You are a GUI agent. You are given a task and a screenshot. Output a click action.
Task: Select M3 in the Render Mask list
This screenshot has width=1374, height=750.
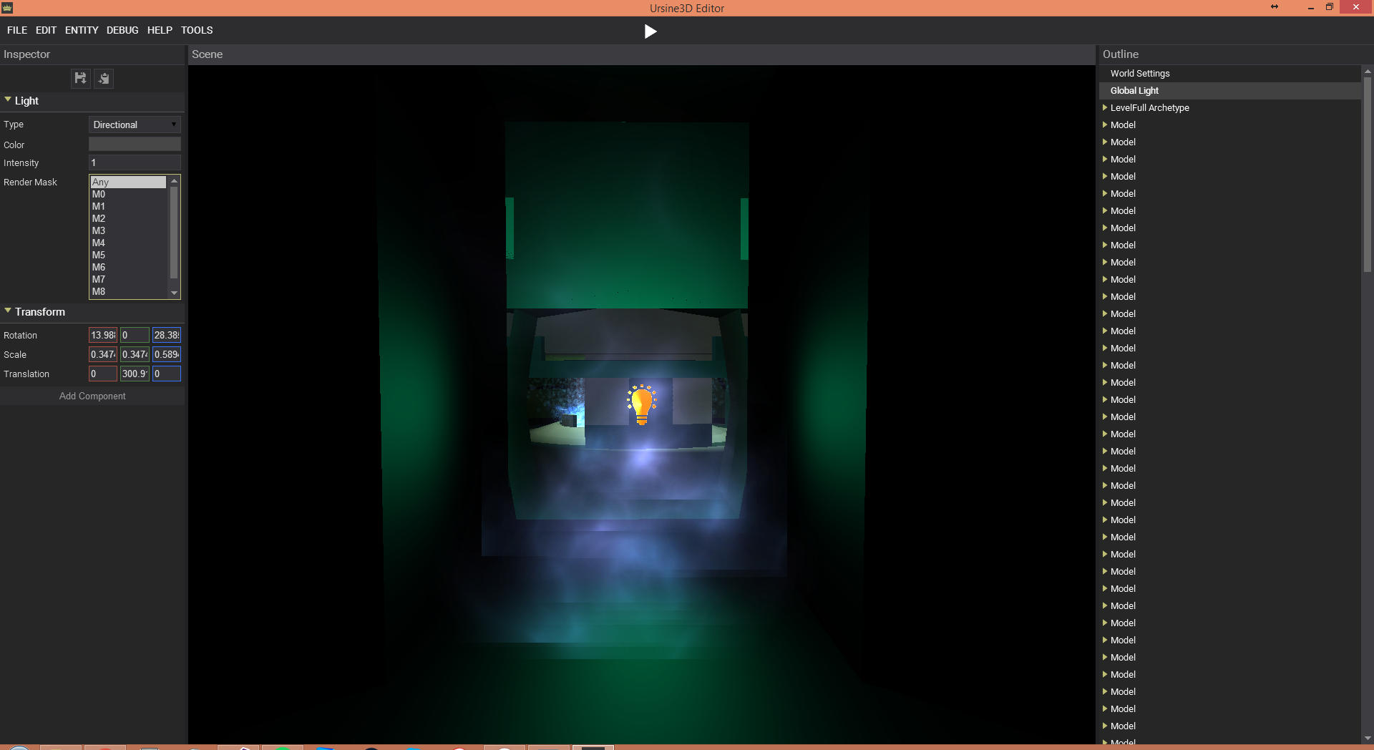[99, 230]
